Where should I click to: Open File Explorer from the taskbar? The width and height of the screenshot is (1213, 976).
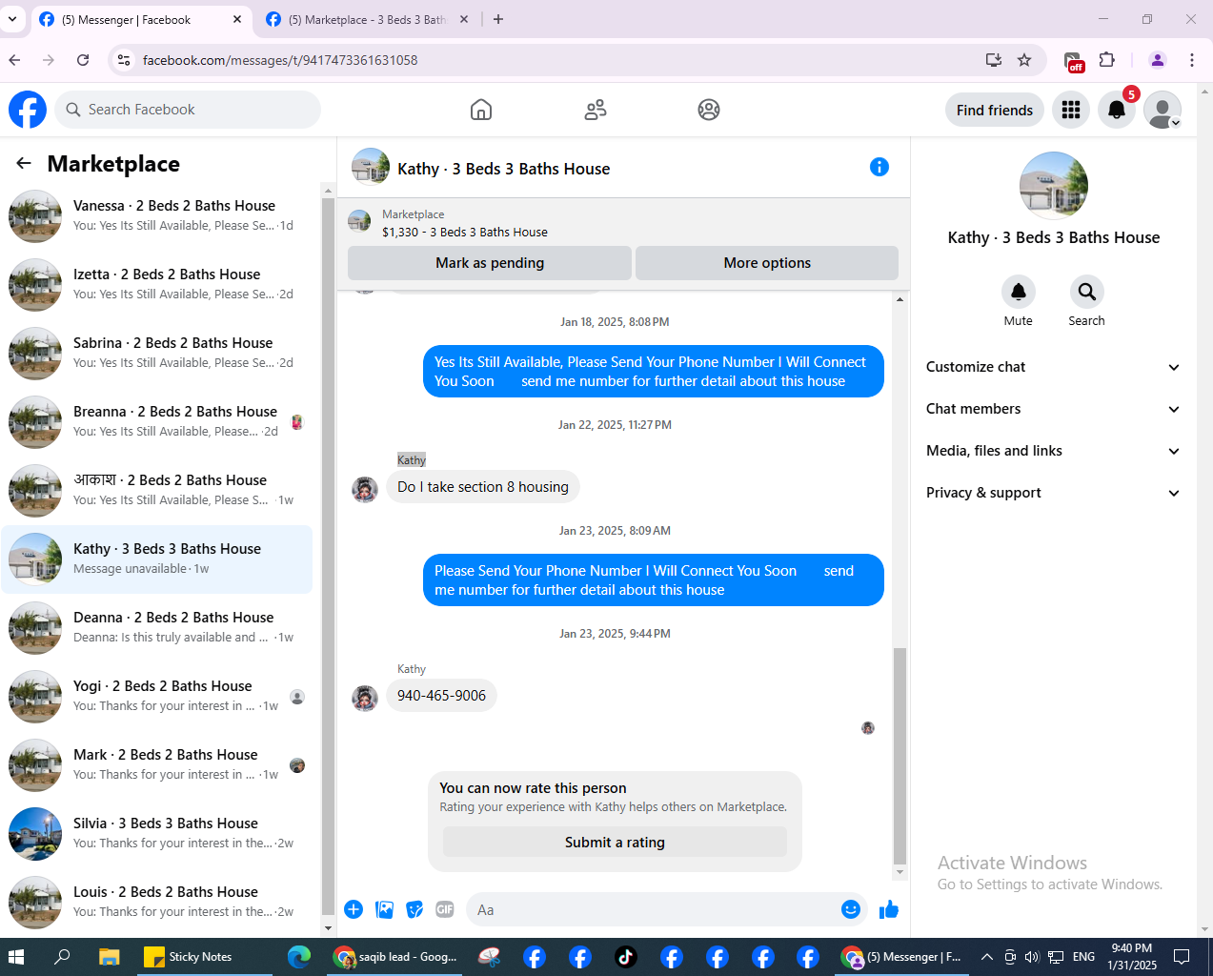[x=110, y=957]
